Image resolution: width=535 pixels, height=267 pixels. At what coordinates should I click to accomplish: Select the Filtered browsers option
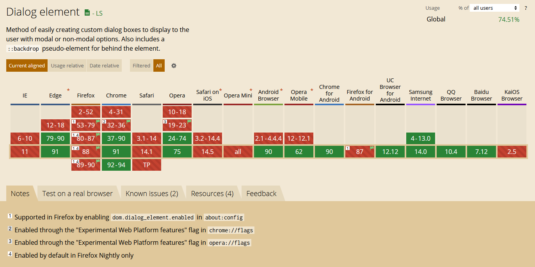point(141,66)
